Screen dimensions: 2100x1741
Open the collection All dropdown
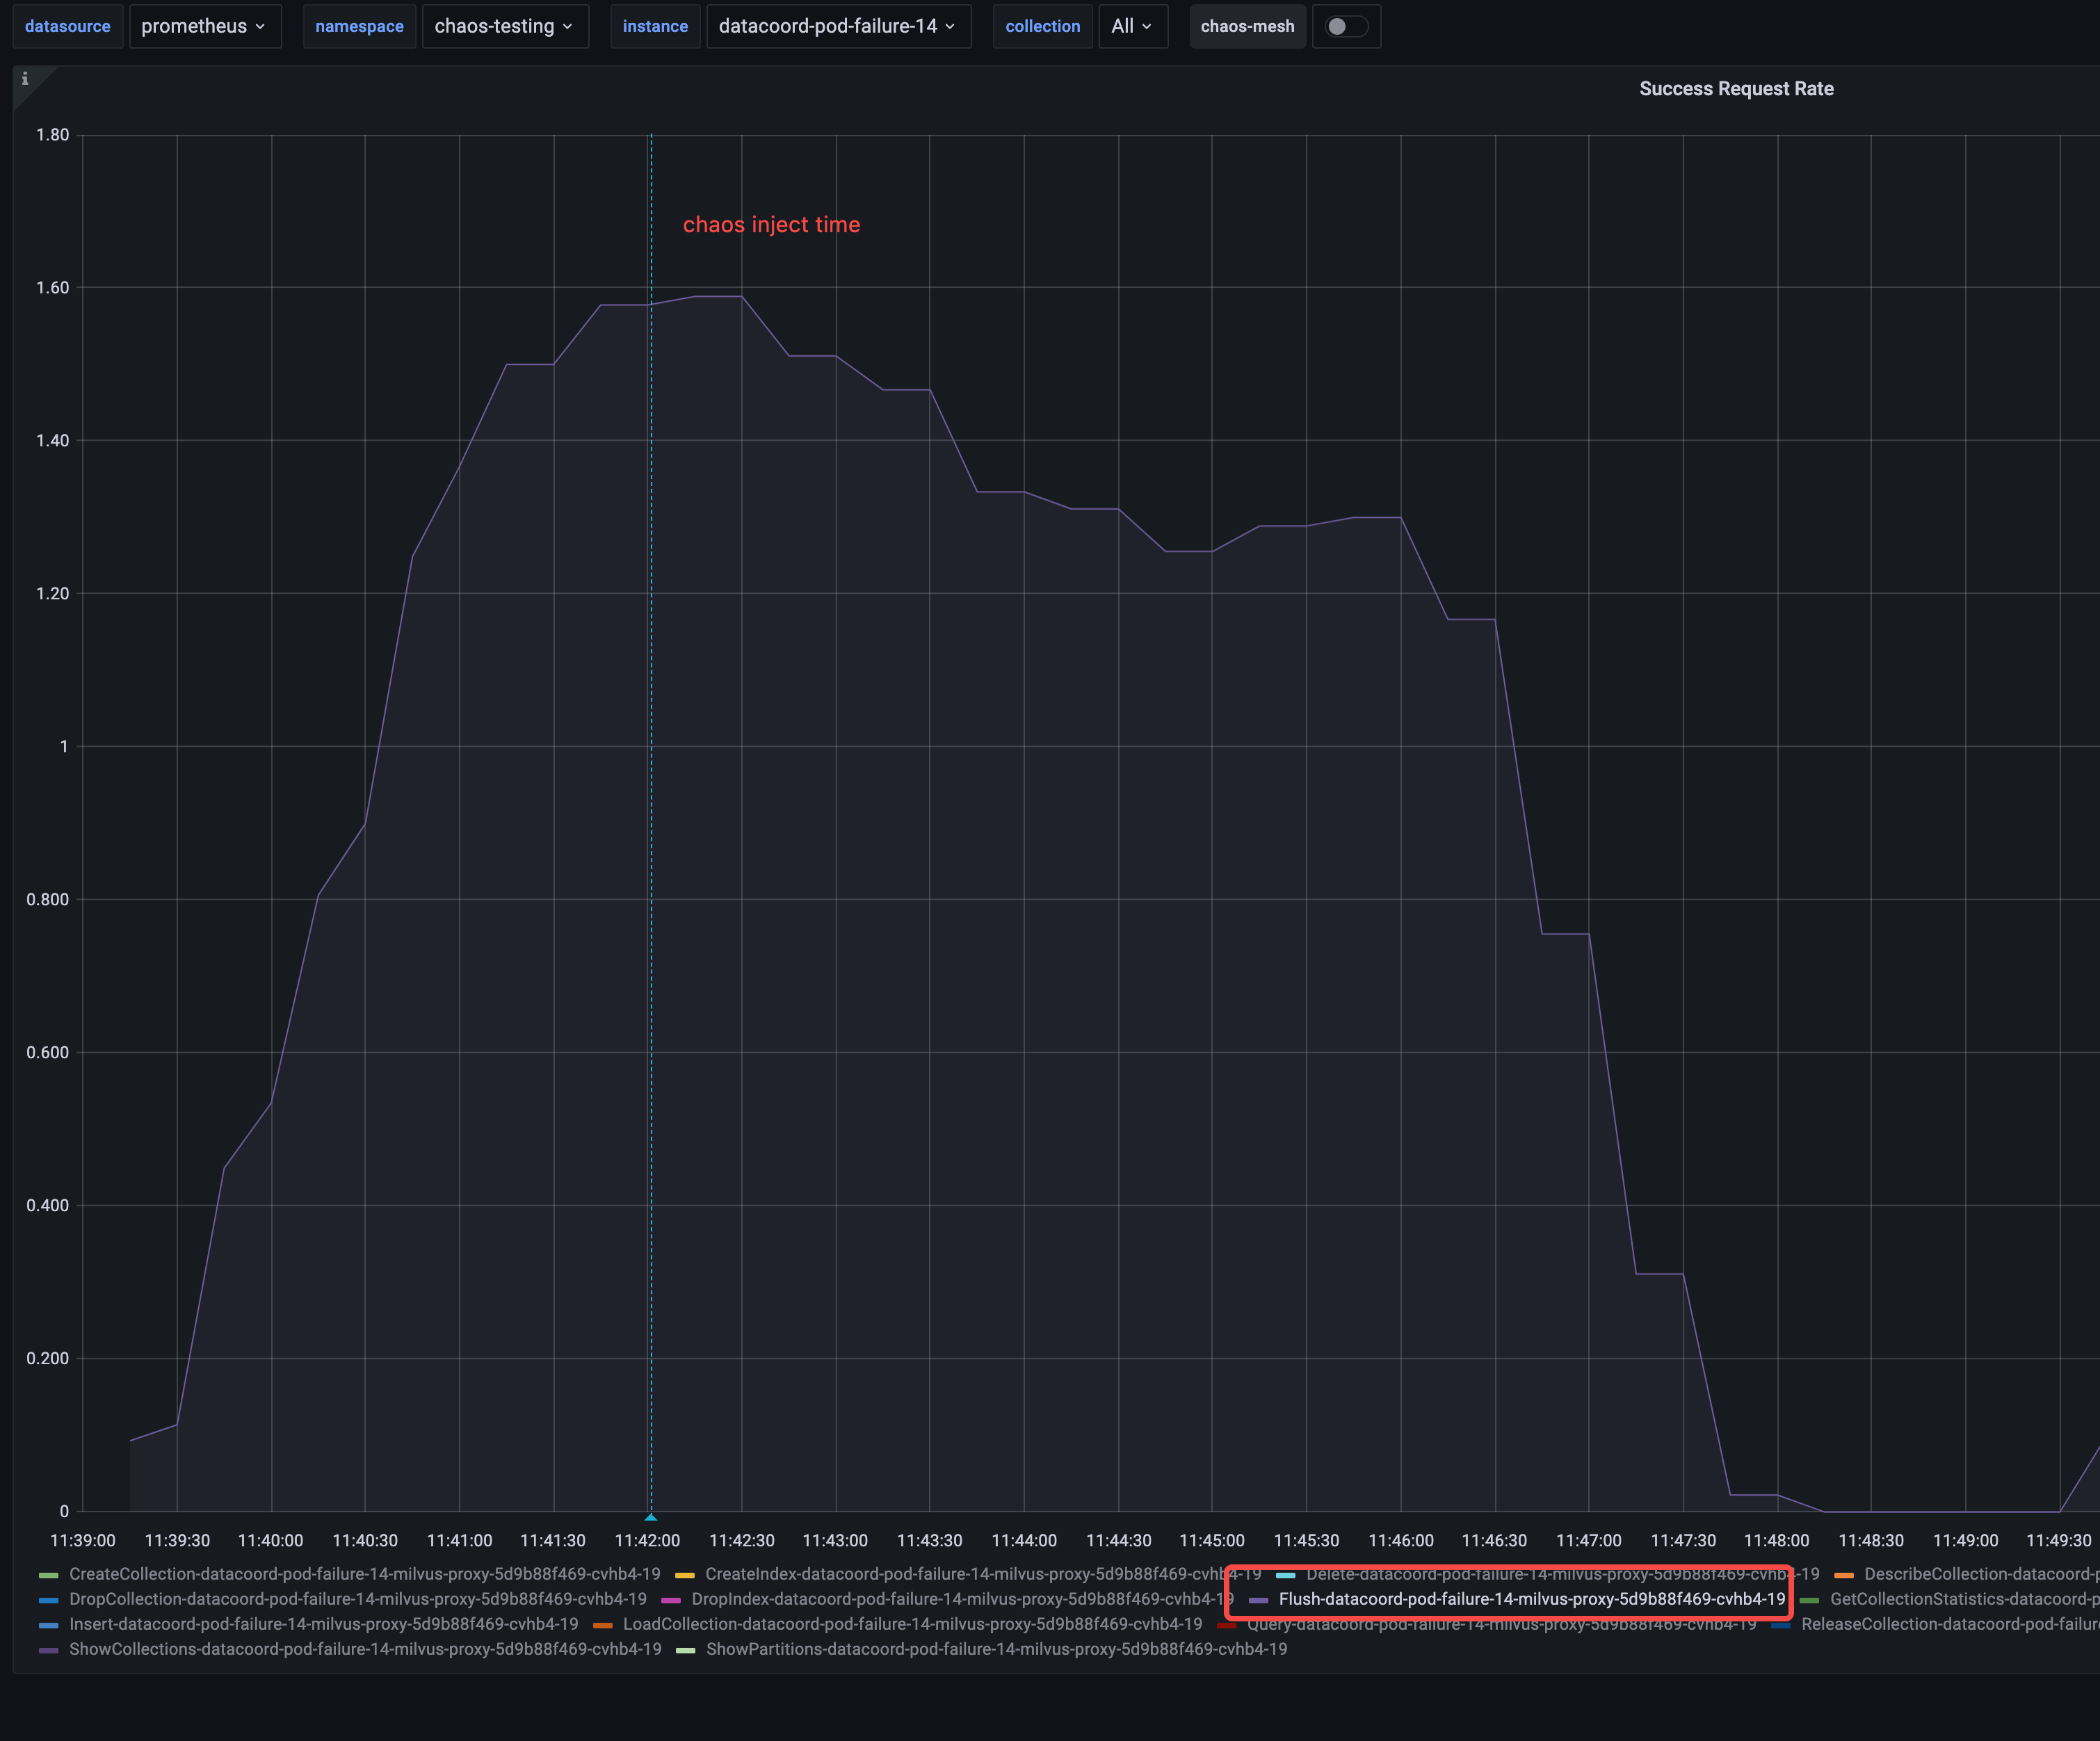click(1132, 26)
